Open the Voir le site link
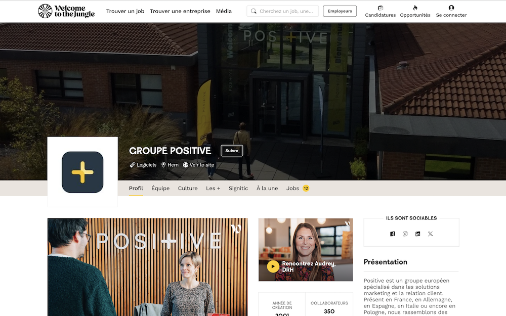The width and height of the screenshot is (506, 316). click(198, 165)
